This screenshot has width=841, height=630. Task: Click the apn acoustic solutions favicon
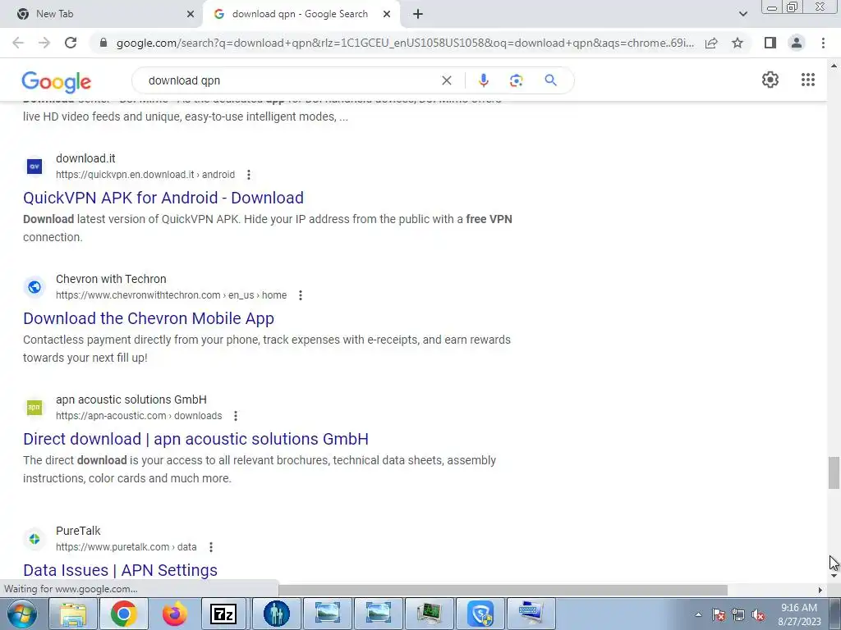point(34,408)
